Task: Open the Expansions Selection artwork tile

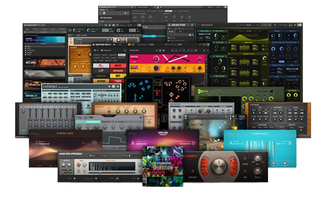Action: (163, 166)
